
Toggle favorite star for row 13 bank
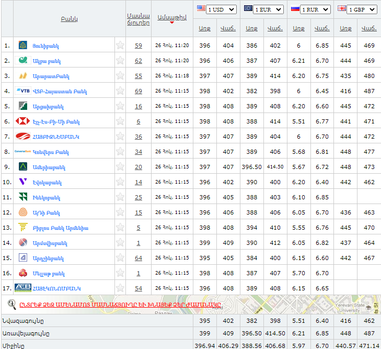click(x=120, y=228)
